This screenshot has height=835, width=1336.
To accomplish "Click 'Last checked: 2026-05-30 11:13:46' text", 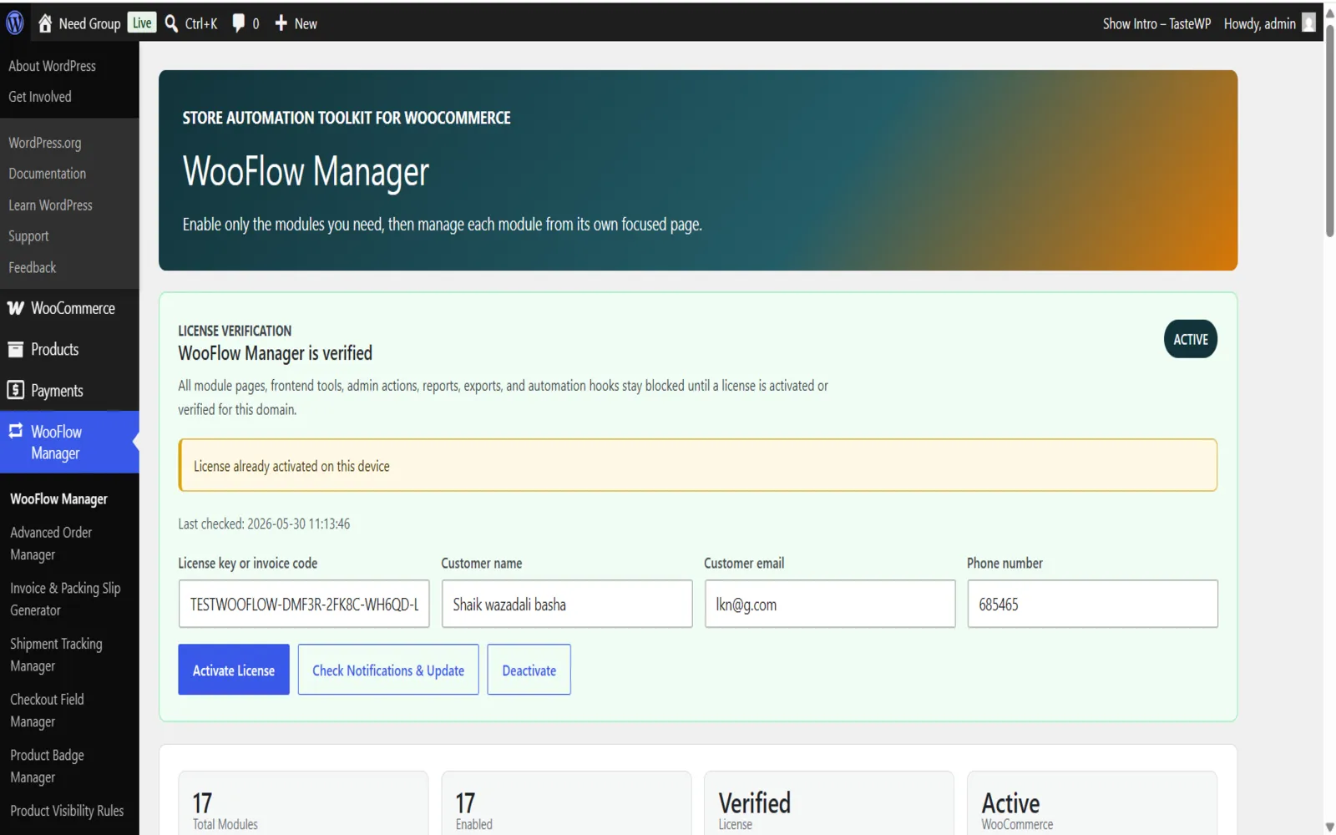I will click(264, 524).
